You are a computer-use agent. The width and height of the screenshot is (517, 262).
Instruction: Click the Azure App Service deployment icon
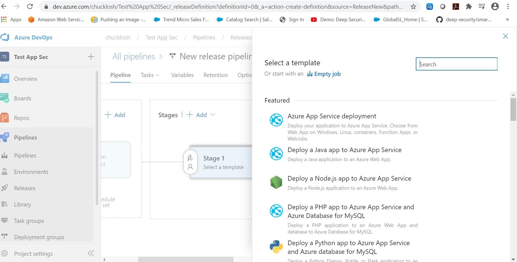pos(276,120)
